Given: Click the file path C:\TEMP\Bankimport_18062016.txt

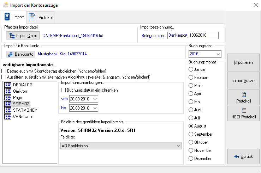Looking at the screenshot, I should 73,36.
